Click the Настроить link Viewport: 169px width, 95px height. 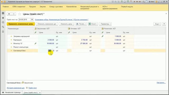click(161, 83)
